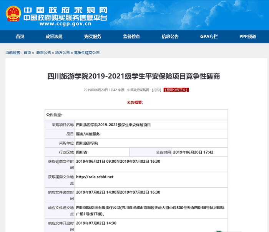Click the http://sale.scbid.net address

click(x=95, y=177)
